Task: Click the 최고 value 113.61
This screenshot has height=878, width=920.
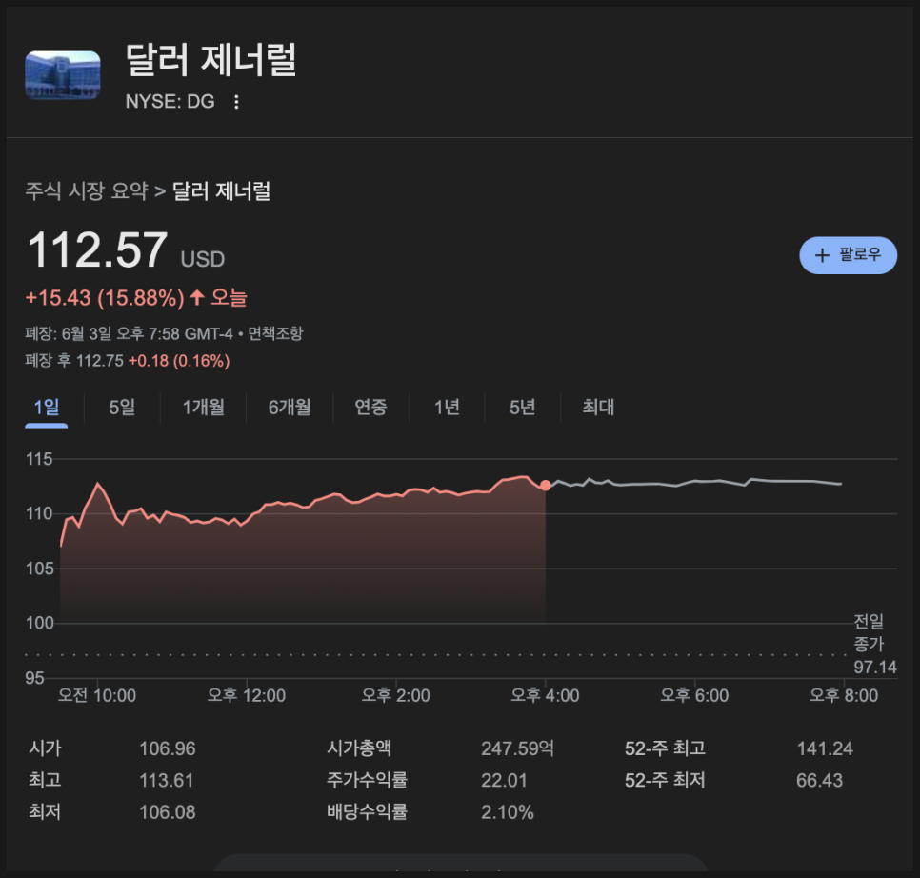Action: point(166,781)
